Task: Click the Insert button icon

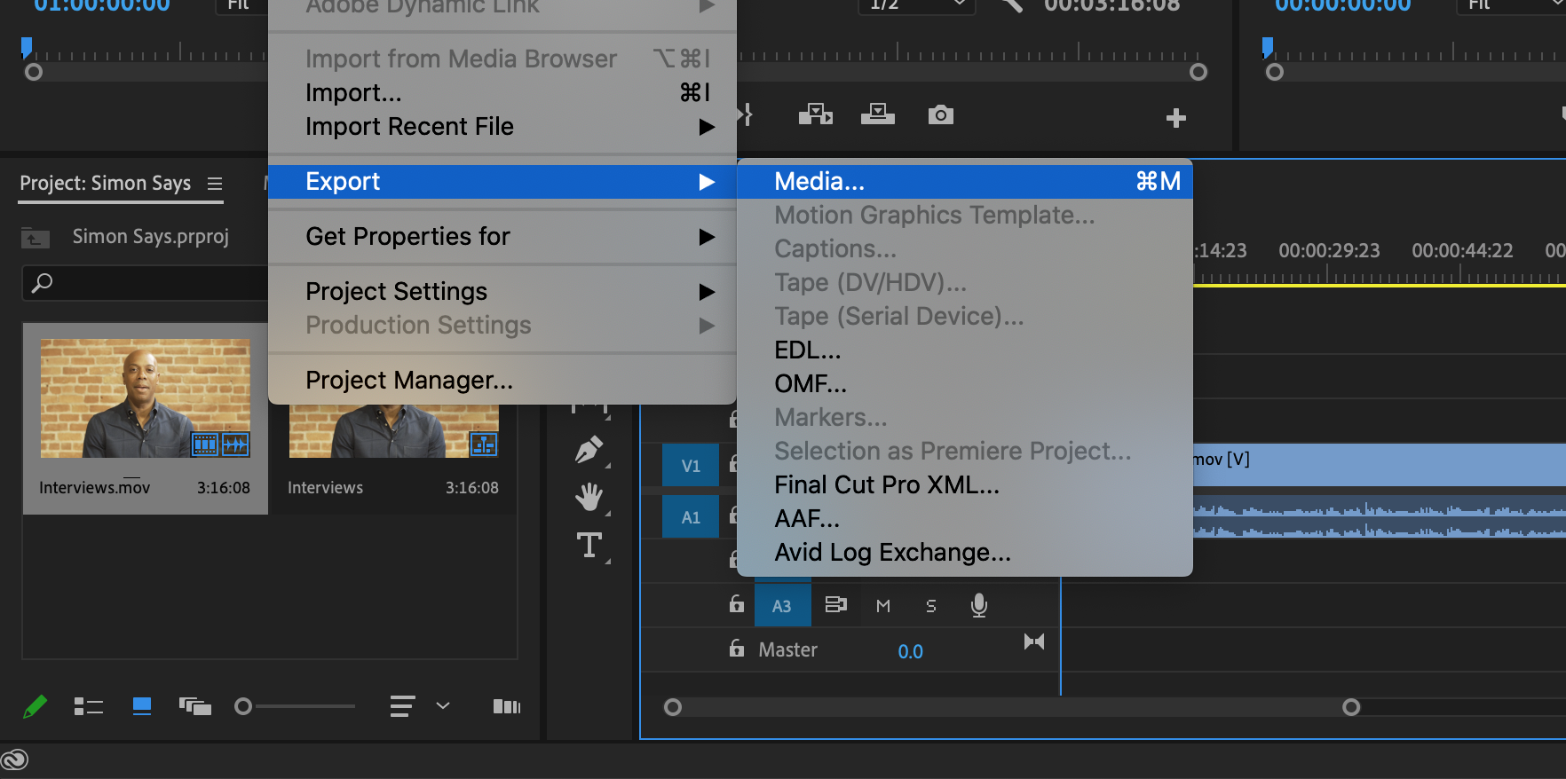Action: pyautogui.click(x=815, y=114)
